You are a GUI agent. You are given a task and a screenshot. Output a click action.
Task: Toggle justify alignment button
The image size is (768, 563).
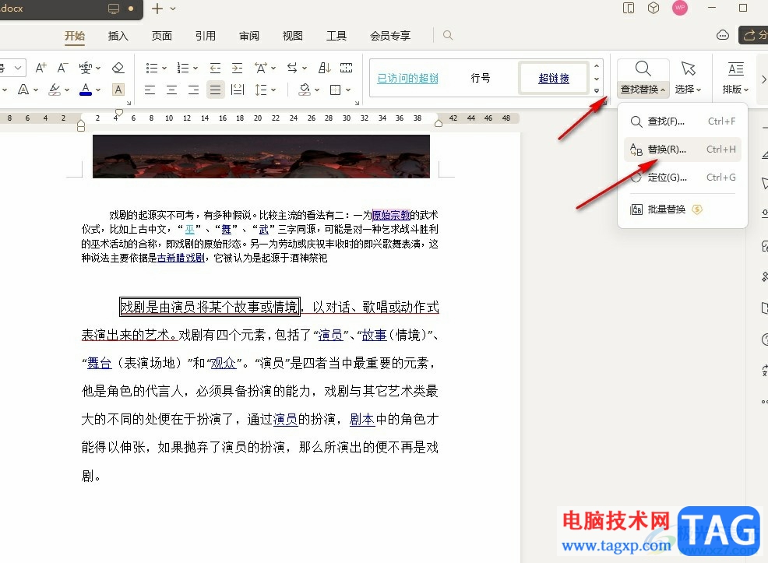click(x=216, y=90)
